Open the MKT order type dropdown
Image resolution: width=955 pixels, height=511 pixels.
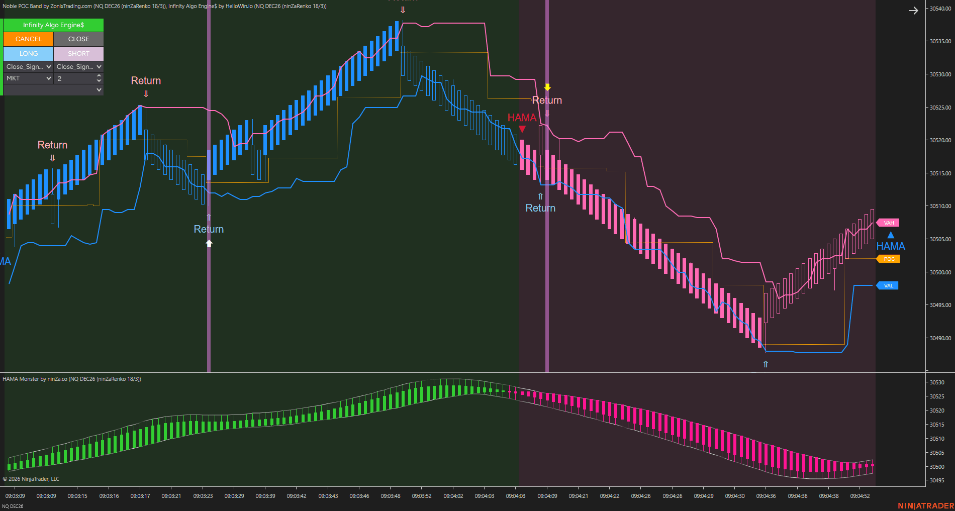[28, 78]
